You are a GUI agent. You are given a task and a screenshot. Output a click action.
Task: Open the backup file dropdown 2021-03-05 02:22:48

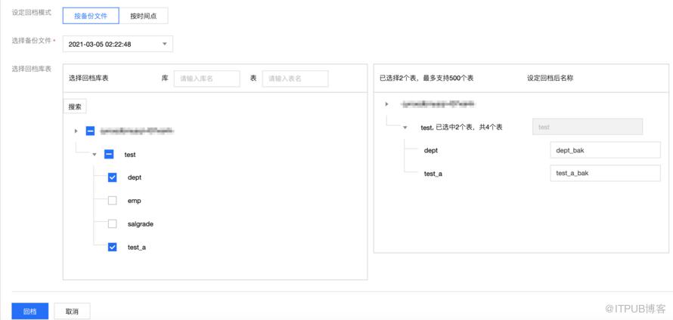point(118,44)
